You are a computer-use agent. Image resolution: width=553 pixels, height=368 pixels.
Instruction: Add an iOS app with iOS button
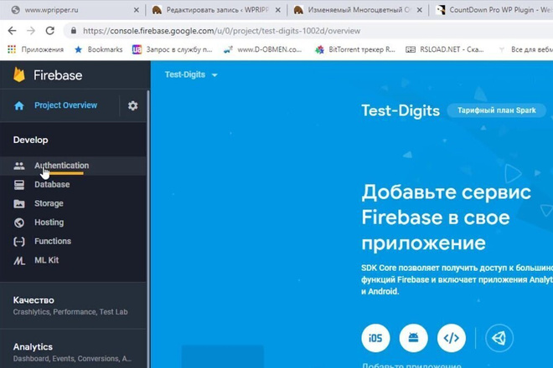click(x=375, y=338)
